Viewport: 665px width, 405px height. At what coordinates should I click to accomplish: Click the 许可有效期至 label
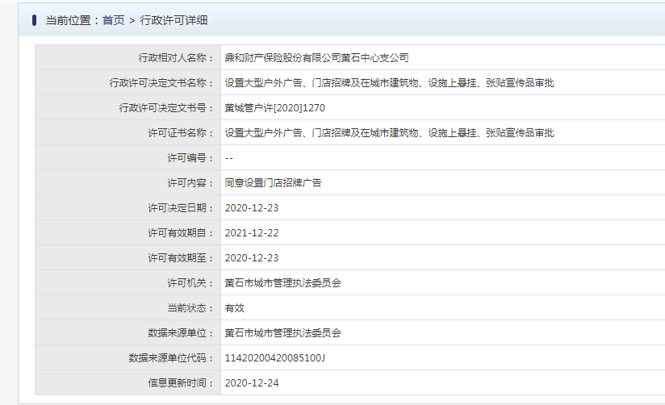(181, 258)
